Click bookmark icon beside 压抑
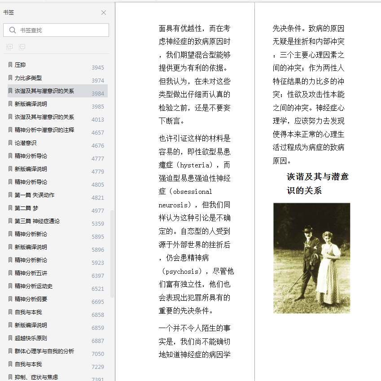The width and height of the screenshot is (381, 381). click(10, 65)
